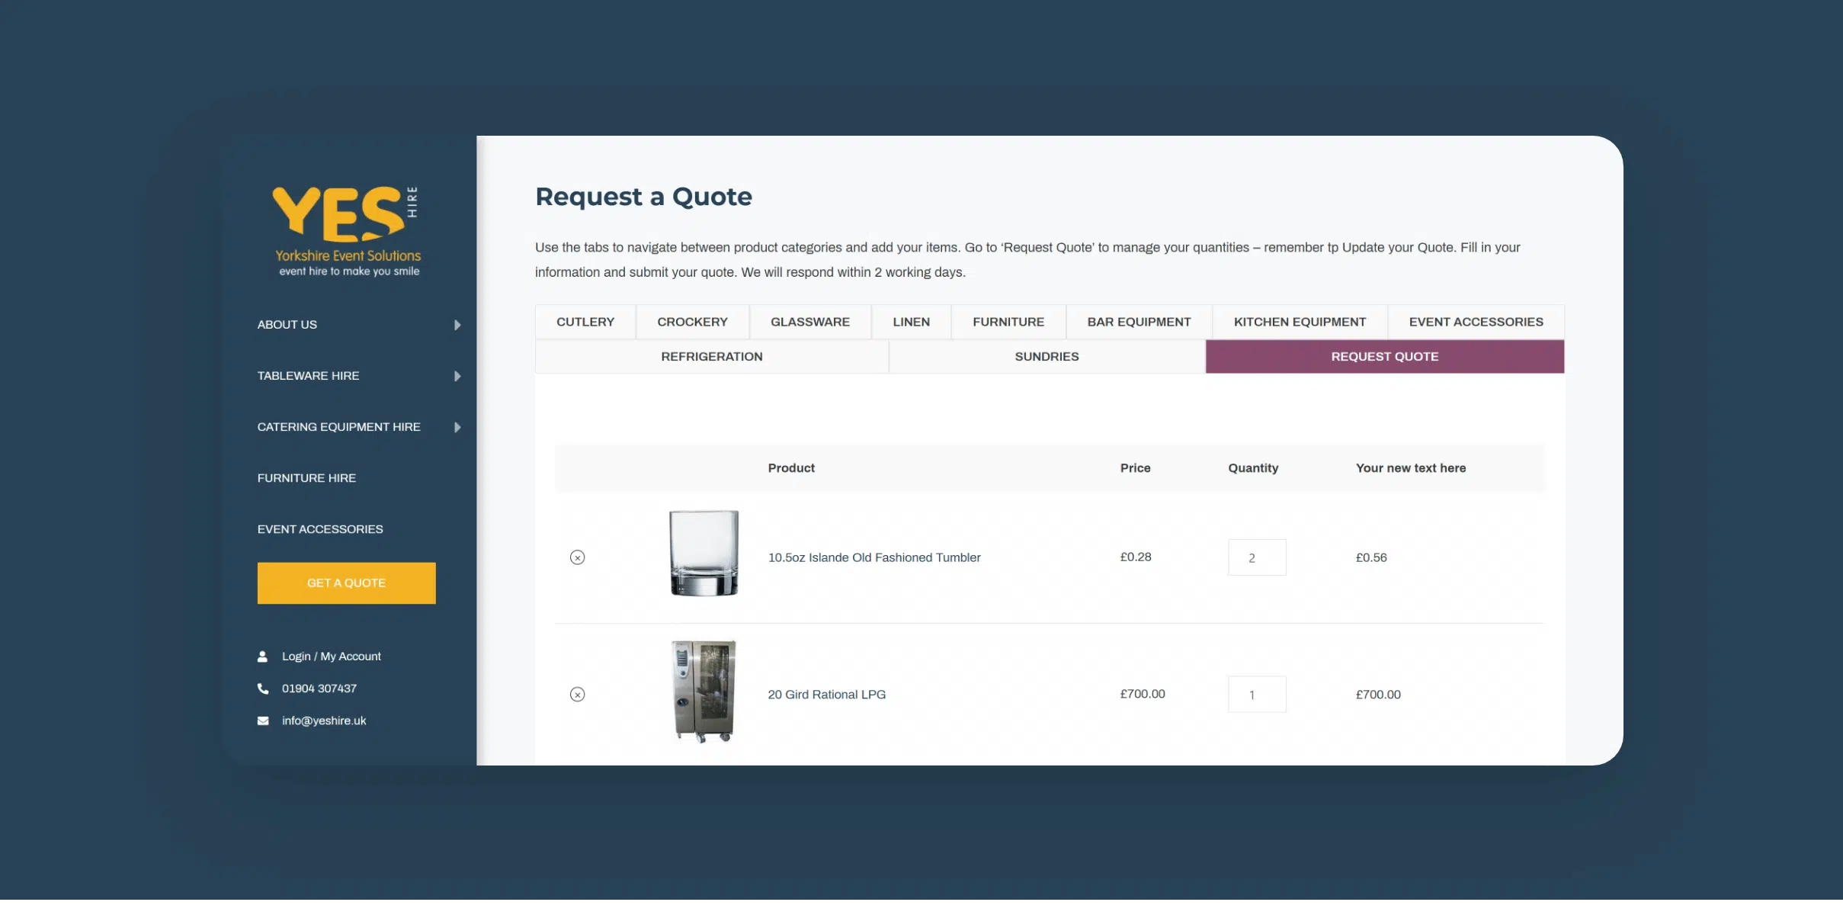Expand the Tableware Hire submenu arrow
Screen dimensions: 1843x918
(x=457, y=376)
